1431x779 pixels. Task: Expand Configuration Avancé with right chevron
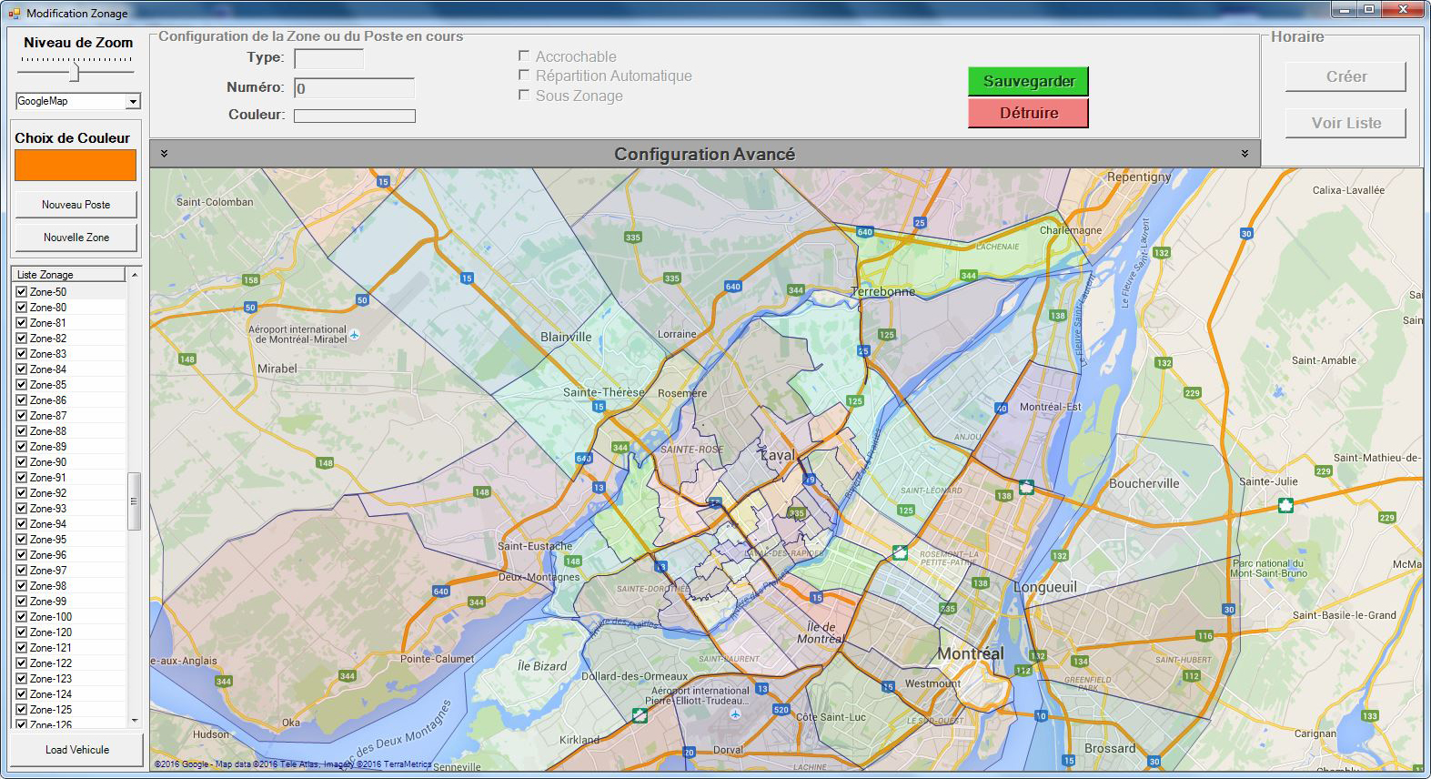pyautogui.click(x=1245, y=154)
